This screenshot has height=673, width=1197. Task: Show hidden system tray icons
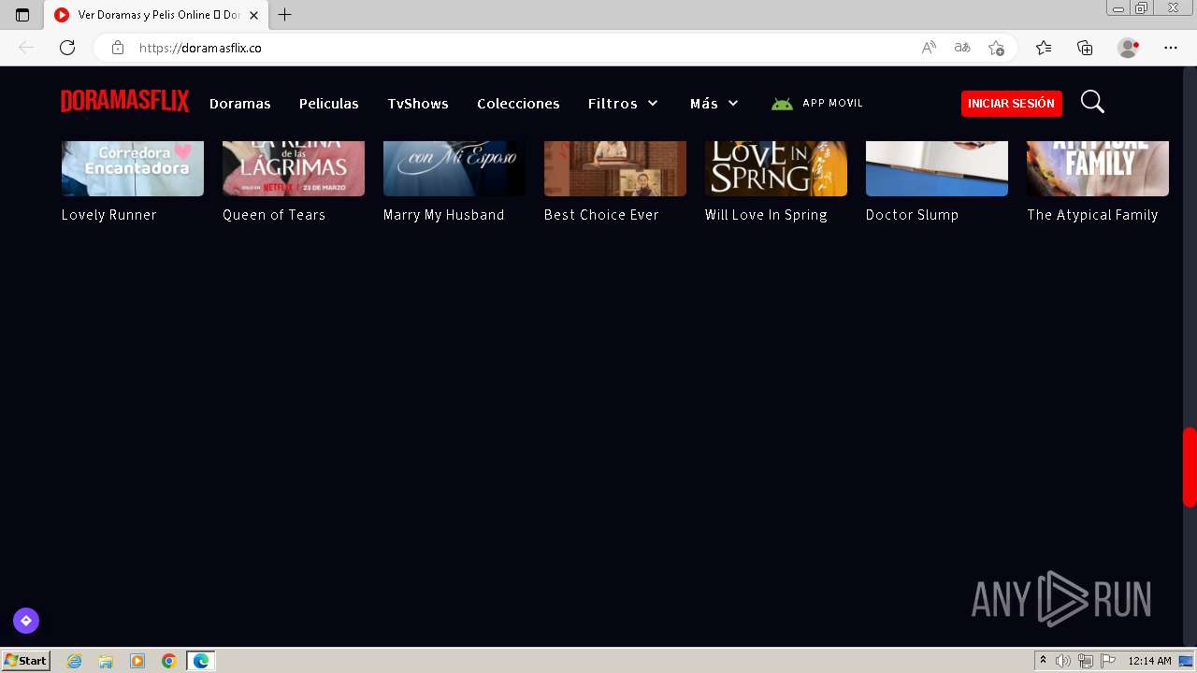pyautogui.click(x=1043, y=661)
